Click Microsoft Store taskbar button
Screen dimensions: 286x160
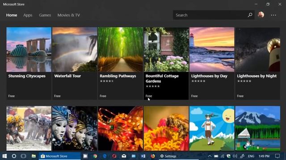point(59,156)
